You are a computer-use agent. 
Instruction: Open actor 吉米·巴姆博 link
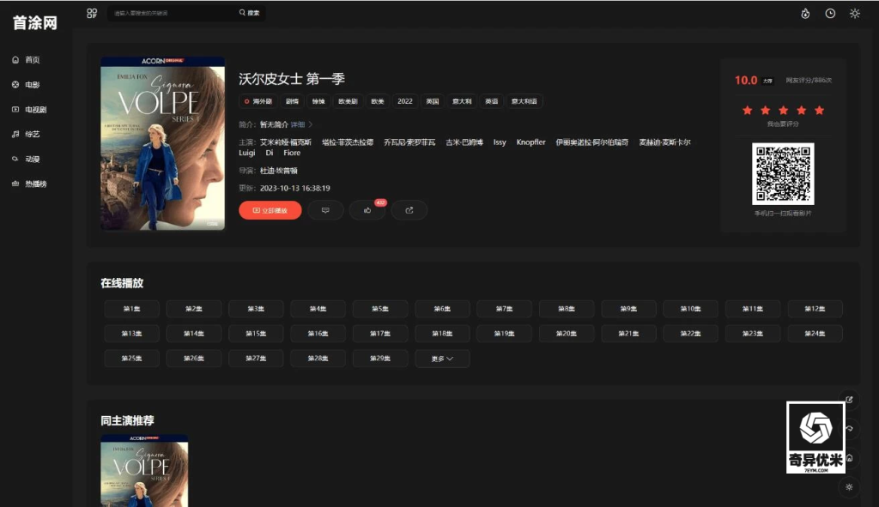[464, 142]
